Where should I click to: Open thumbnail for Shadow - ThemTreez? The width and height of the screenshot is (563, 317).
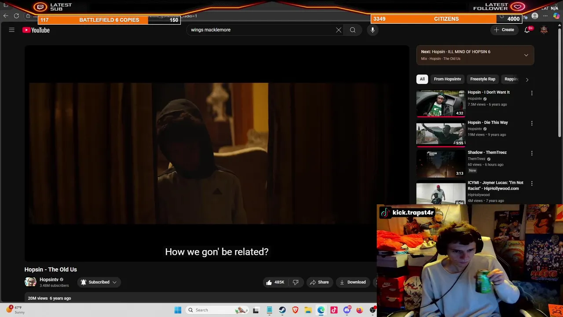coord(440,164)
